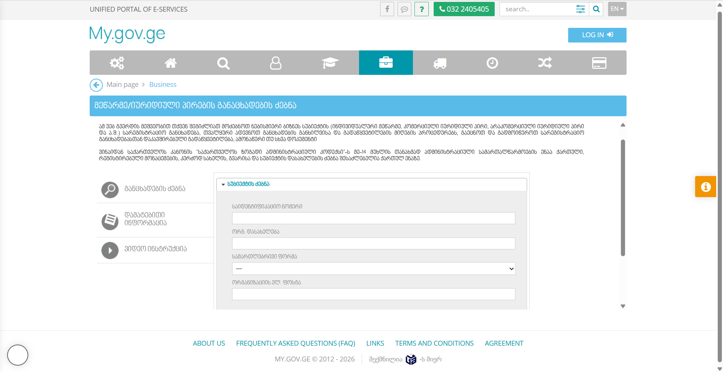The height and width of the screenshot is (372, 723).
Task: Open the credit card payments category
Action: pyautogui.click(x=599, y=63)
